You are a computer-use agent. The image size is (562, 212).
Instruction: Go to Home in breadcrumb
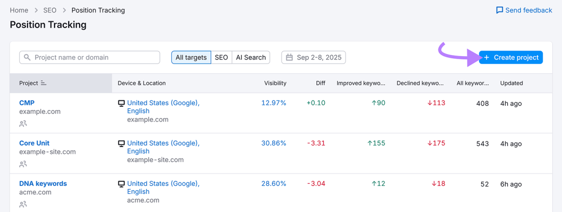(x=19, y=10)
